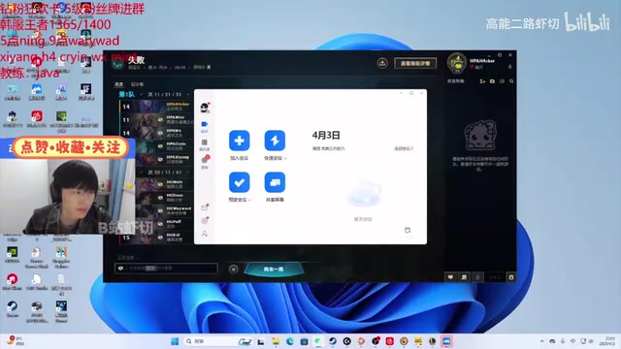
Task: Click the chat input field in League client
Action: (166, 269)
